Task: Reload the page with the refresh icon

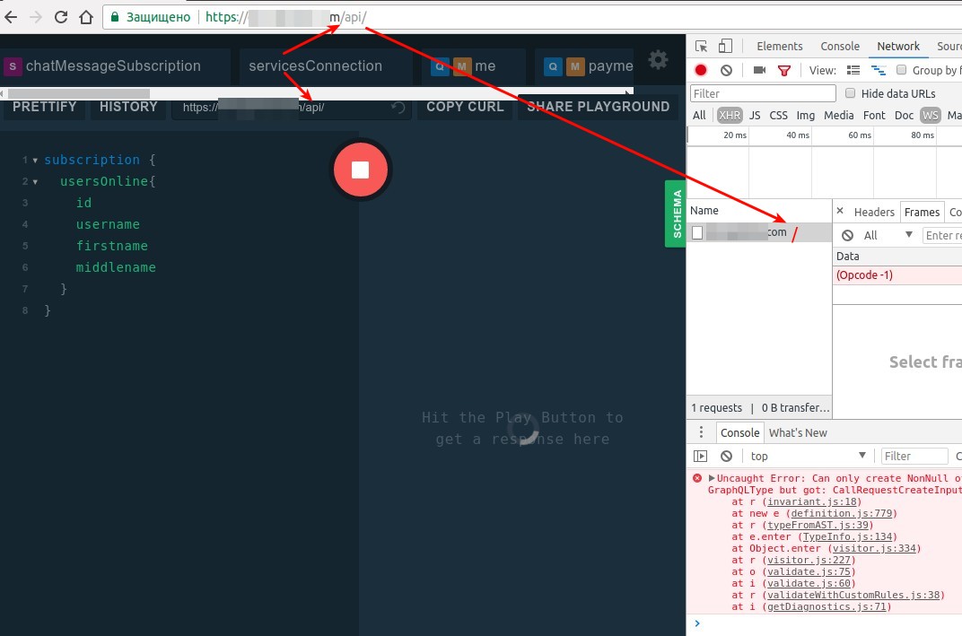Action: point(61,16)
